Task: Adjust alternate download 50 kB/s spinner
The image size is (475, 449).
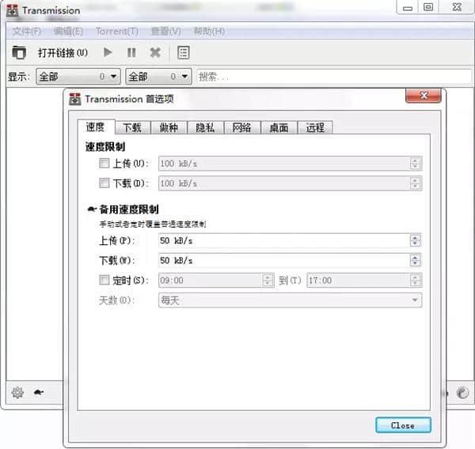Action: pyautogui.click(x=415, y=260)
